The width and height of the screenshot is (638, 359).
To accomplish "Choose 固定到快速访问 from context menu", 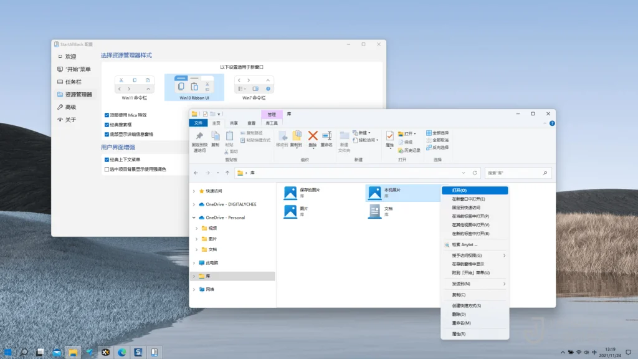I will 475,208.
